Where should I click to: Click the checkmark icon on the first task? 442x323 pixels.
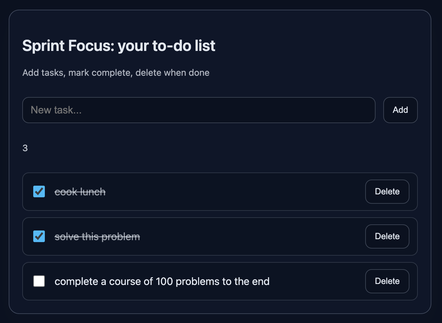[x=39, y=191]
